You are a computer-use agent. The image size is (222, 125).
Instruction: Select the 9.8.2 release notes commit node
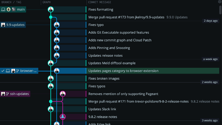coord(63,117)
